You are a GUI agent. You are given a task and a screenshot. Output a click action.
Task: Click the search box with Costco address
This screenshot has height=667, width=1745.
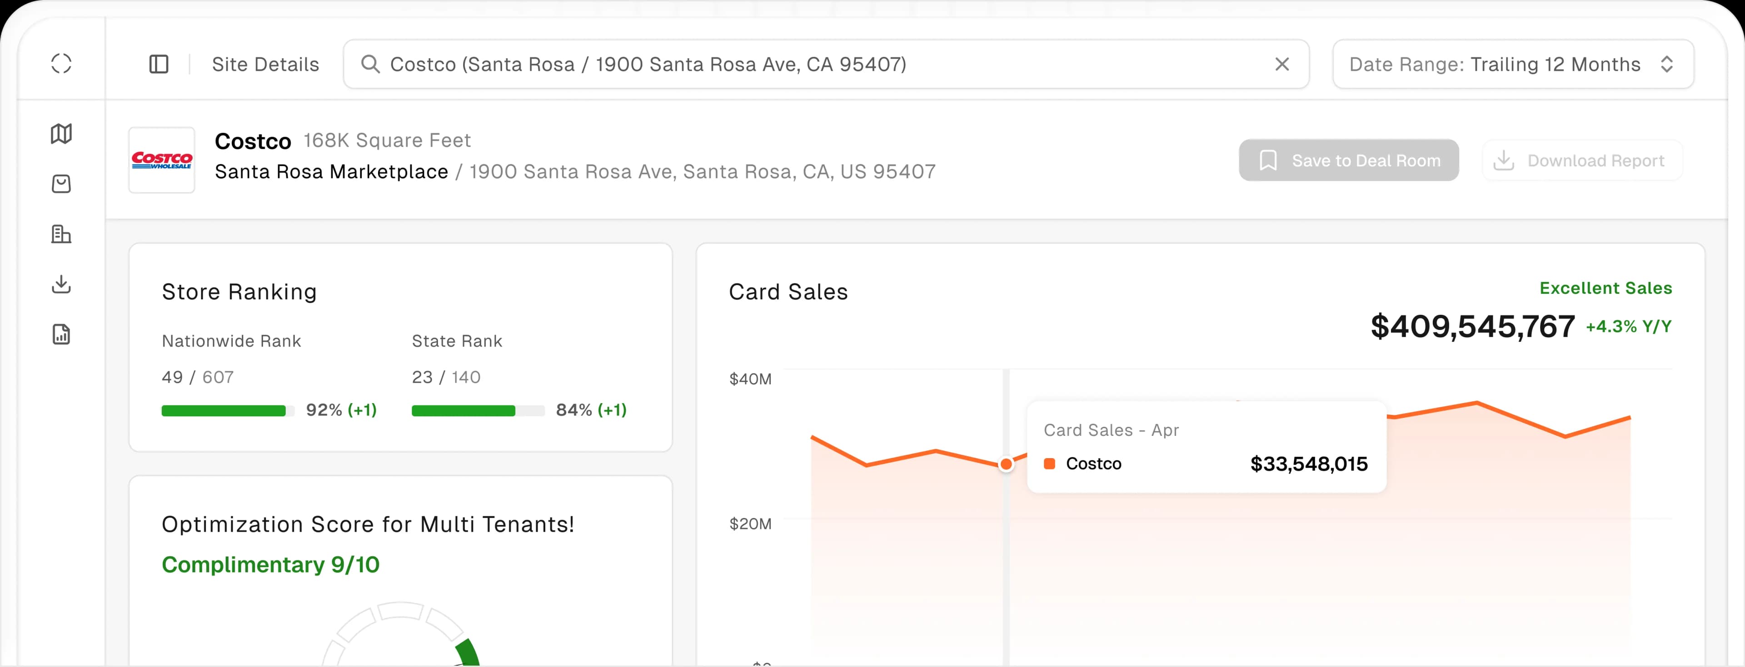pos(826,64)
